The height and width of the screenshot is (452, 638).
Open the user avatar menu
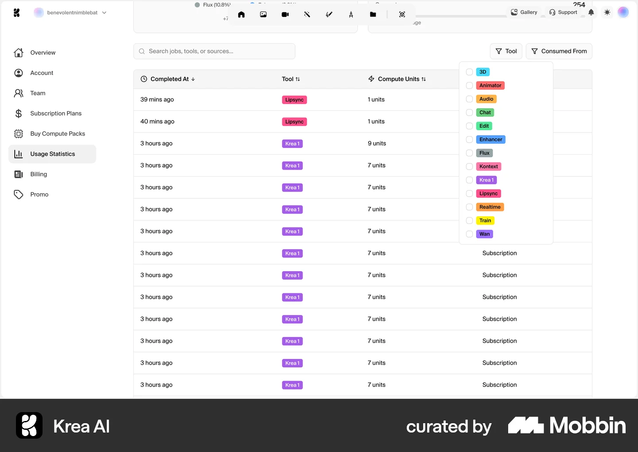tap(623, 12)
